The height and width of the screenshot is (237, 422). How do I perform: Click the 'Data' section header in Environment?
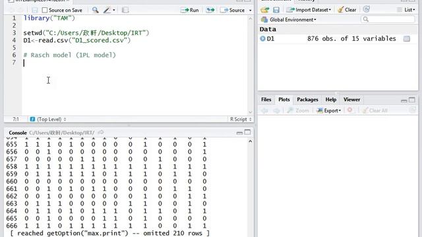pos(268,29)
